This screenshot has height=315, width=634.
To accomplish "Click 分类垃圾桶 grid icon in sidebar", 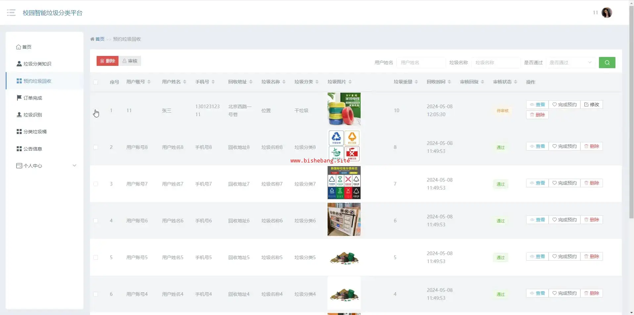I will tap(19, 132).
